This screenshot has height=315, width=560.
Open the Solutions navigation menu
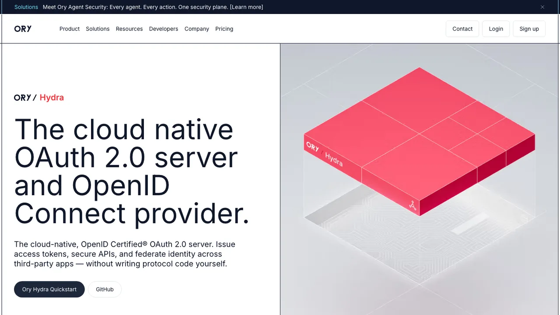(98, 29)
